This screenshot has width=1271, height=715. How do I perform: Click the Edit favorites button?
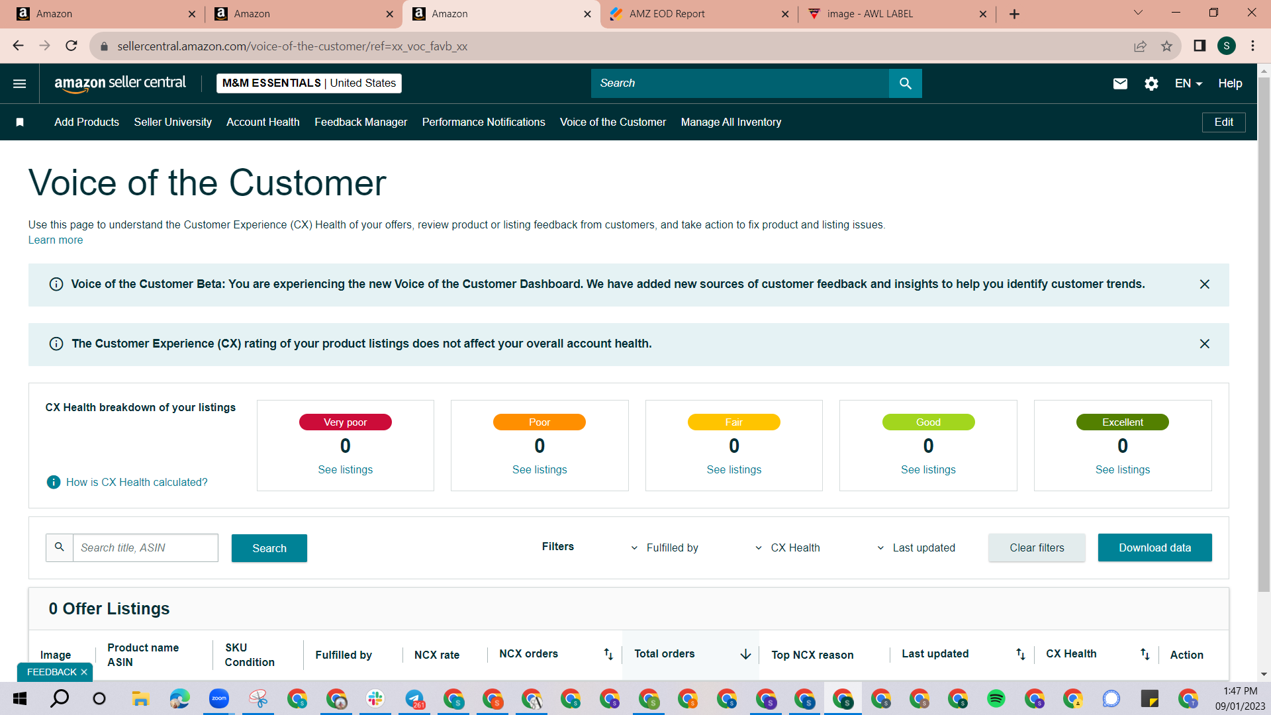[1223, 122]
